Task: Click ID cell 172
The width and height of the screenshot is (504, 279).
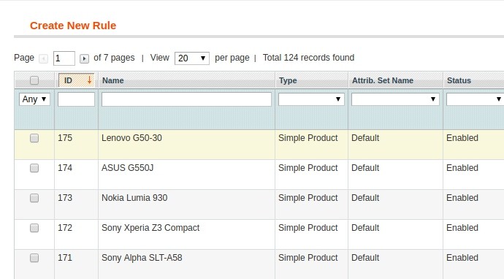Action: pyautogui.click(x=65, y=228)
